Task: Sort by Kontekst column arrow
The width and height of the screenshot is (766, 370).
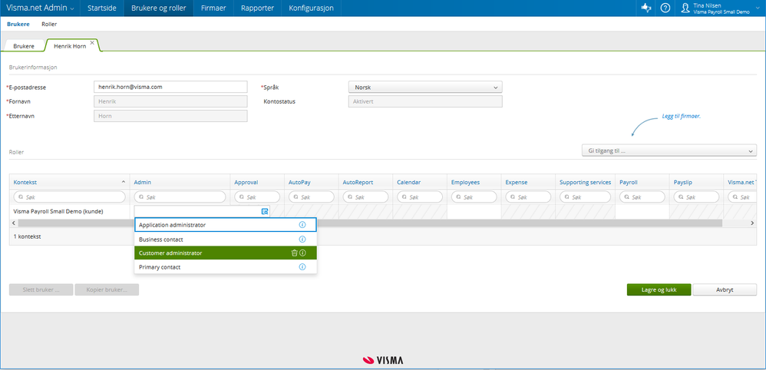Action: (x=123, y=182)
